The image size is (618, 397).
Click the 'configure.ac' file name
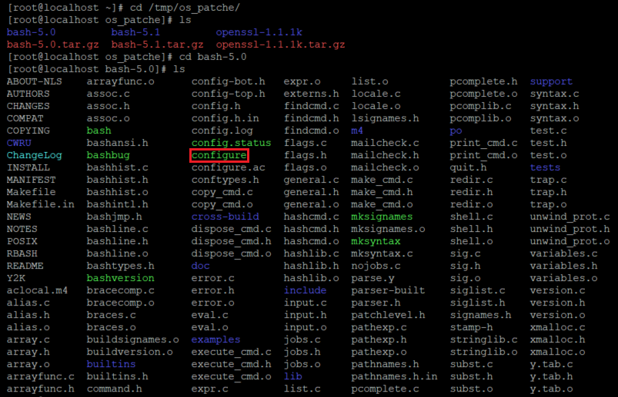coord(229,167)
